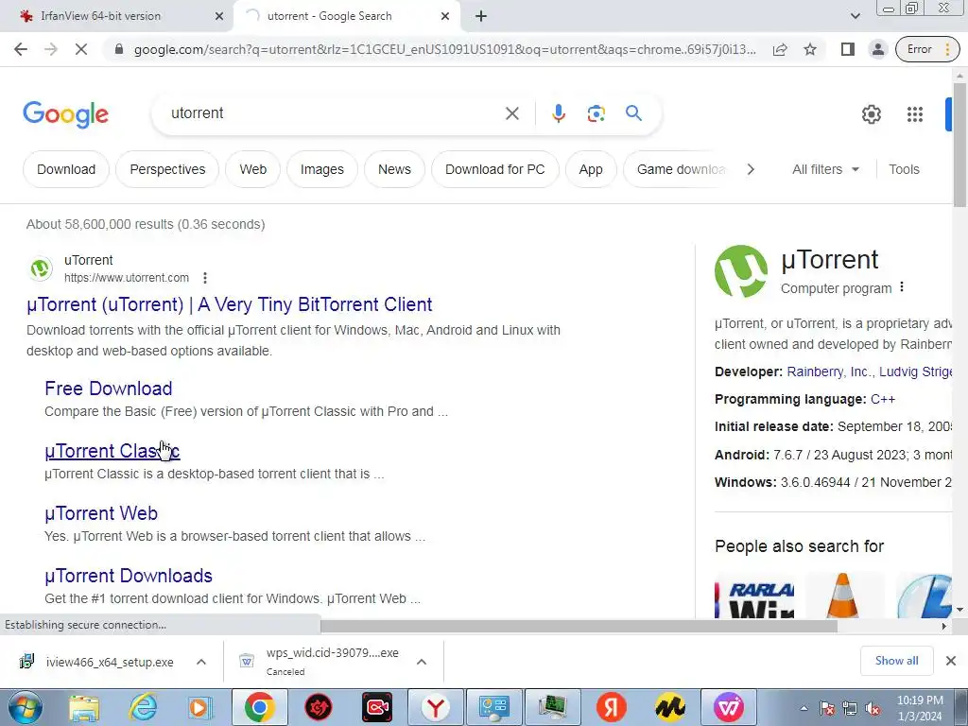This screenshot has height=726, width=968.
Task: Select the Web filter chip
Action: [252, 169]
